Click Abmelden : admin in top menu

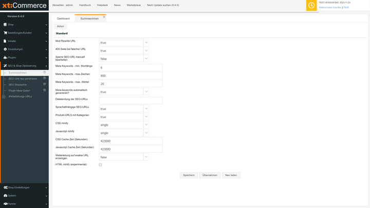click(63, 5)
